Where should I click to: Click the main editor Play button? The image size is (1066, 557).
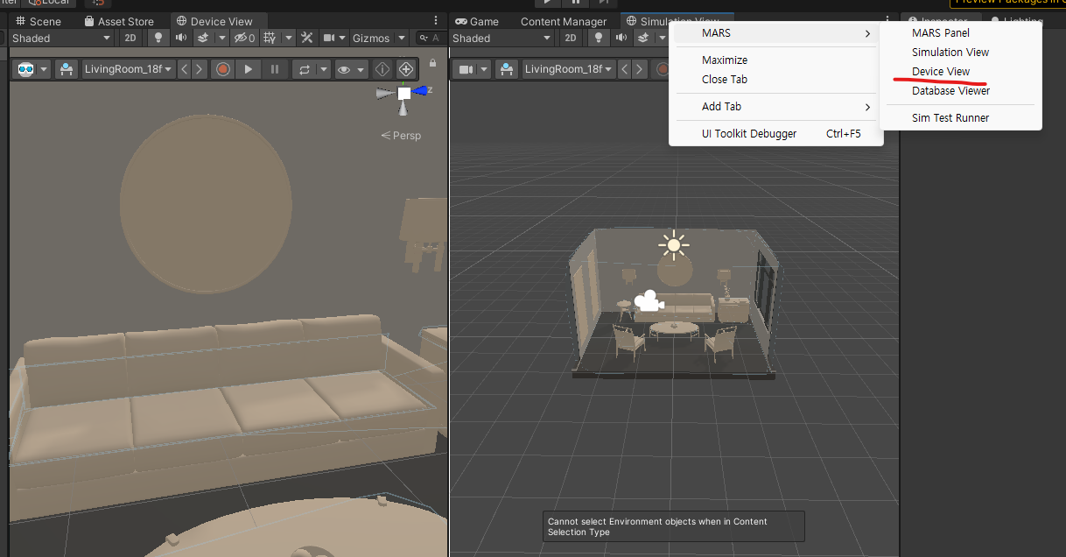click(x=549, y=4)
